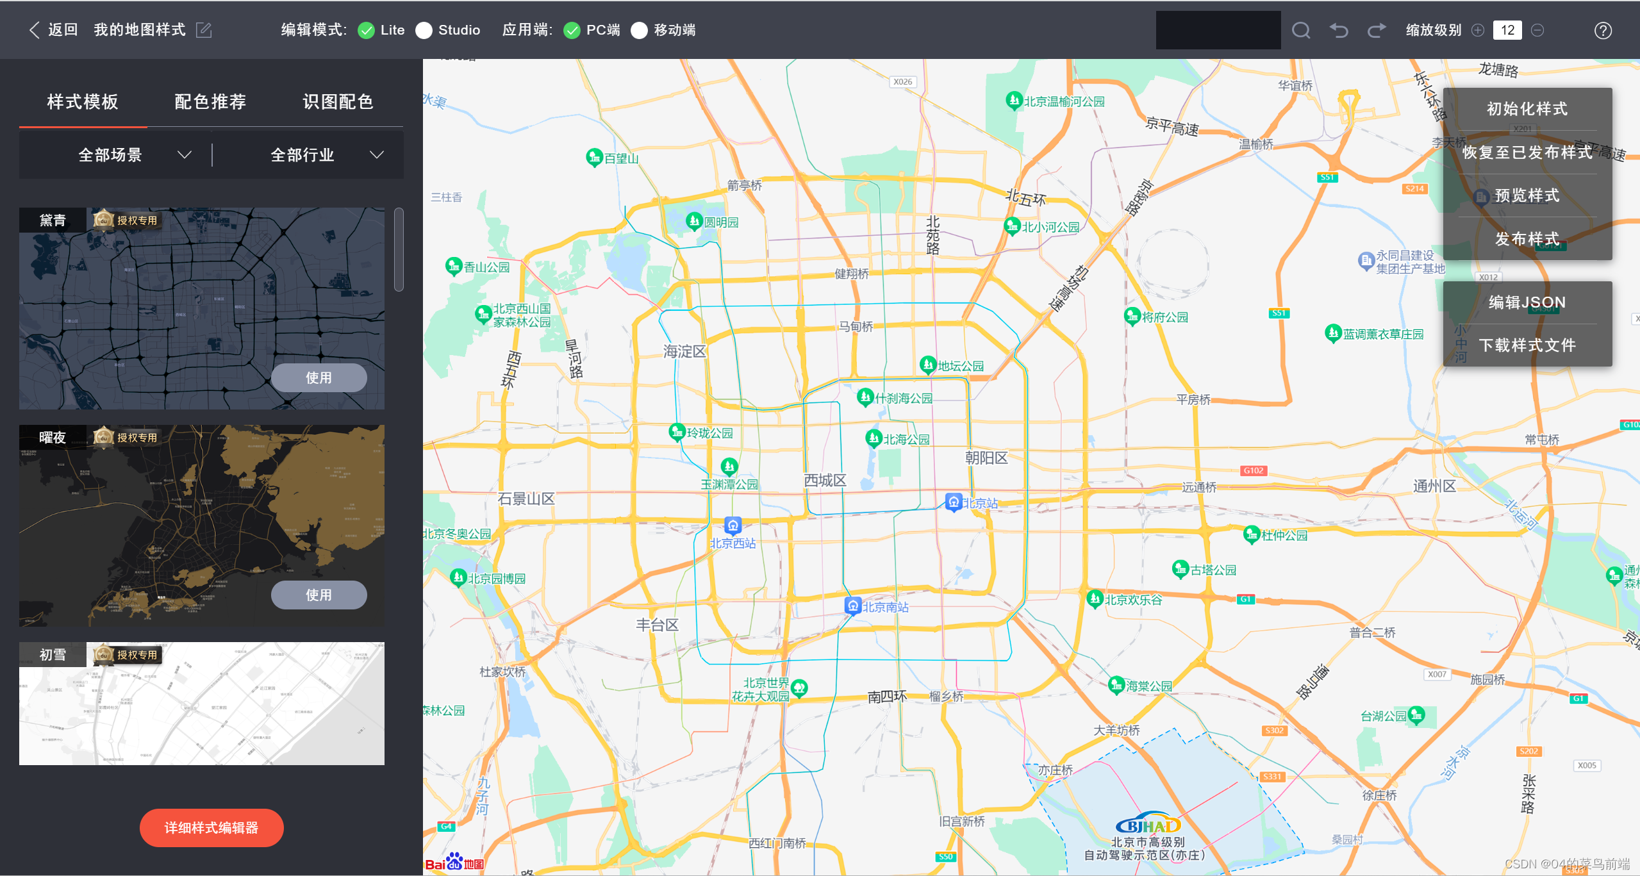This screenshot has width=1640, height=876.
Task: Click the undo arrow icon
Action: pyautogui.click(x=1339, y=29)
